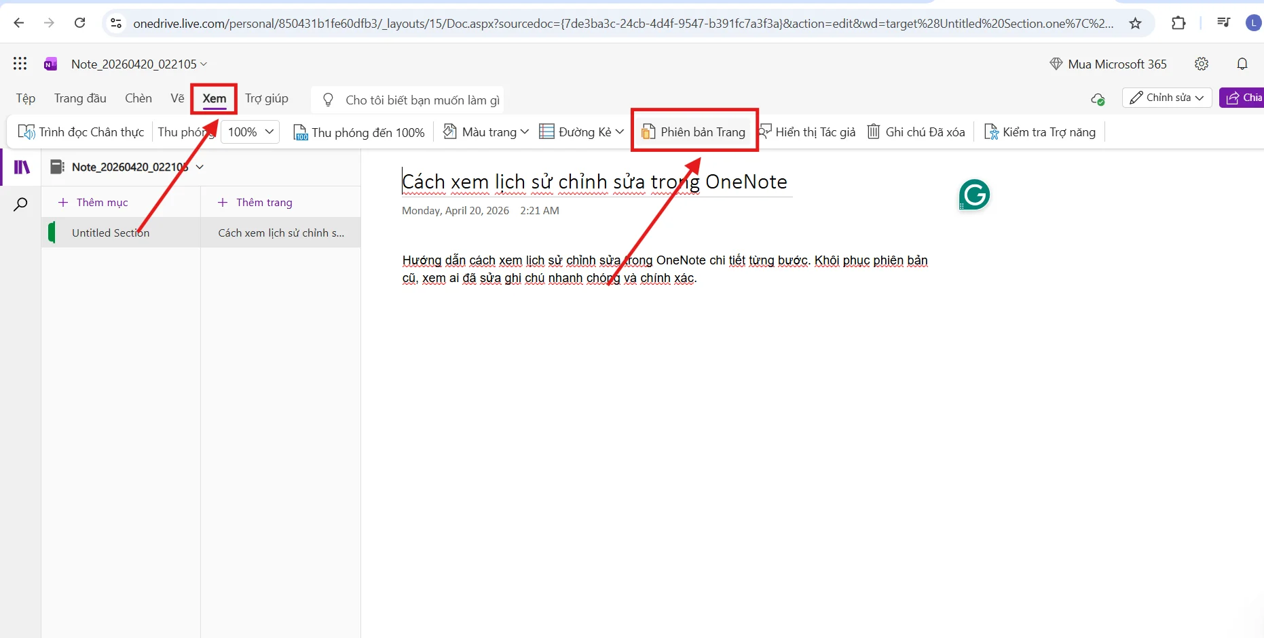
Task: Open the 100% zoom level combo box
Action: pos(250,132)
